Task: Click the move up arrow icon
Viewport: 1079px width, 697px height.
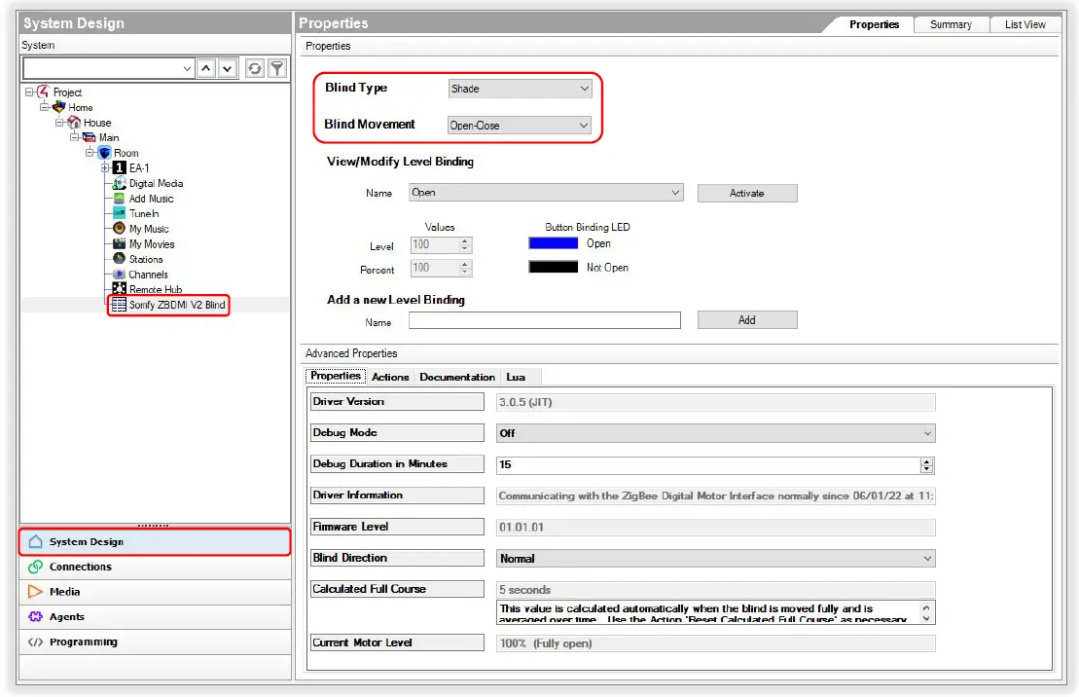Action: 205,68
